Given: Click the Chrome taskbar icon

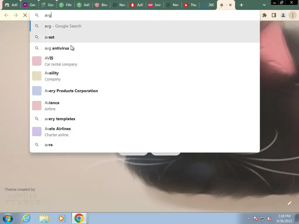Looking at the screenshot, I should pos(79,218).
